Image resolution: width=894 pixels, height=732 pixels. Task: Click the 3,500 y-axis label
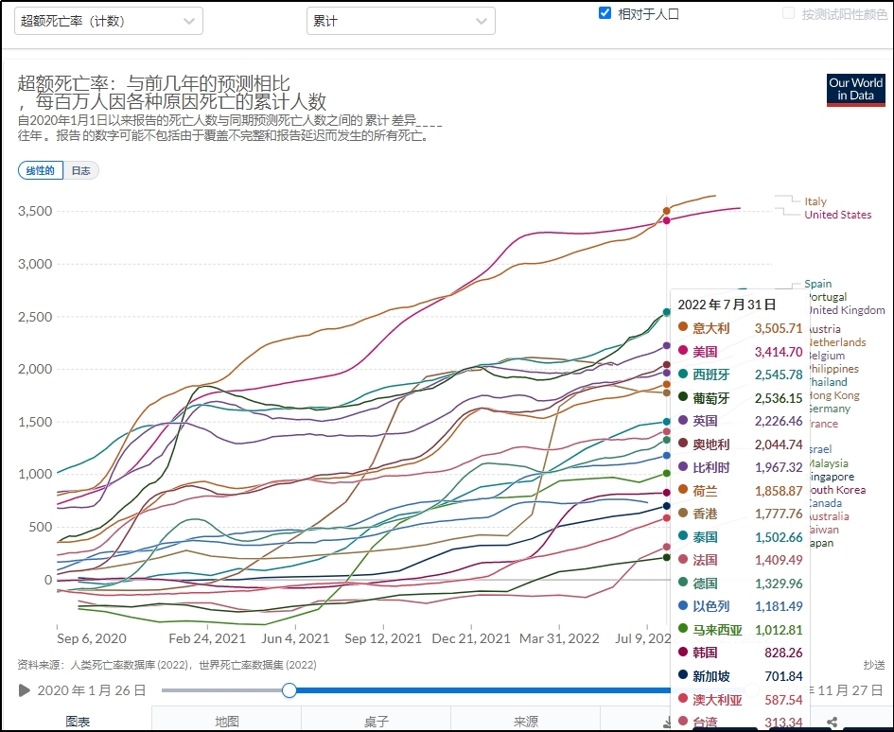35,211
